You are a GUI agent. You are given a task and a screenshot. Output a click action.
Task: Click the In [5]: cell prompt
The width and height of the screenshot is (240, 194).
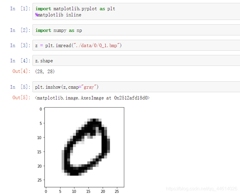click(20, 87)
